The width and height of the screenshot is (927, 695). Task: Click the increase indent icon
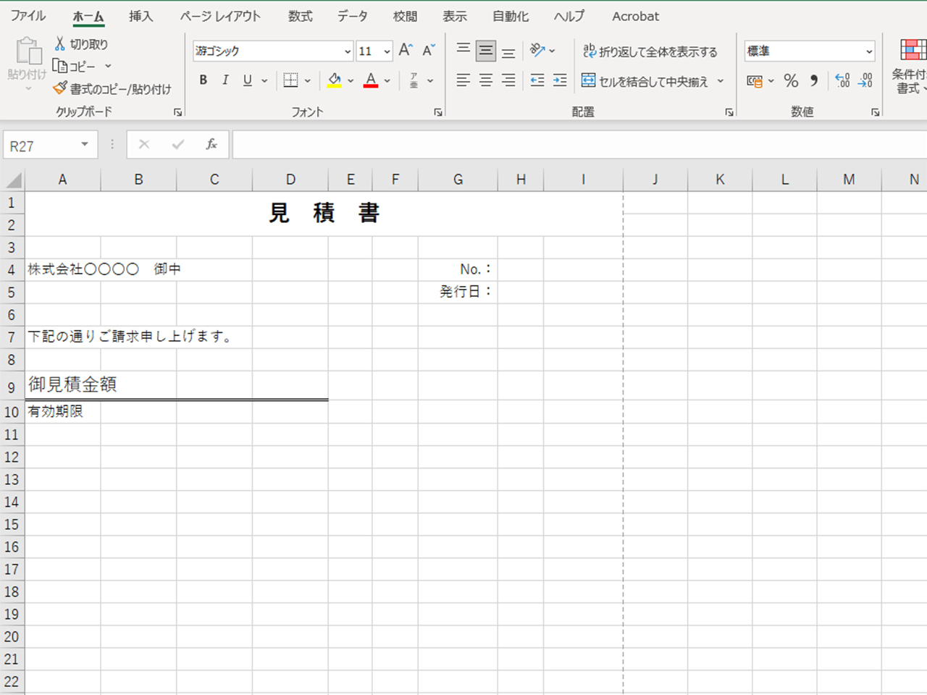pyautogui.click(x=560, y=80)
